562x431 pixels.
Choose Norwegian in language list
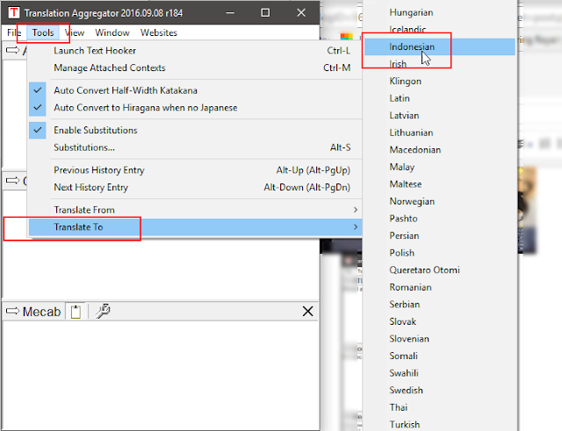[440, 201]
